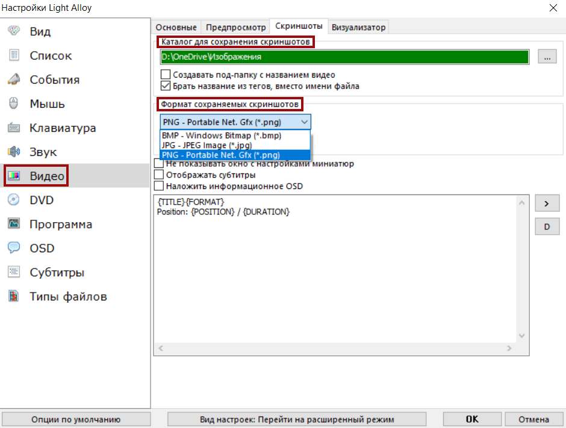
Task: Click the screenshot folder path field
Action: 345,57
